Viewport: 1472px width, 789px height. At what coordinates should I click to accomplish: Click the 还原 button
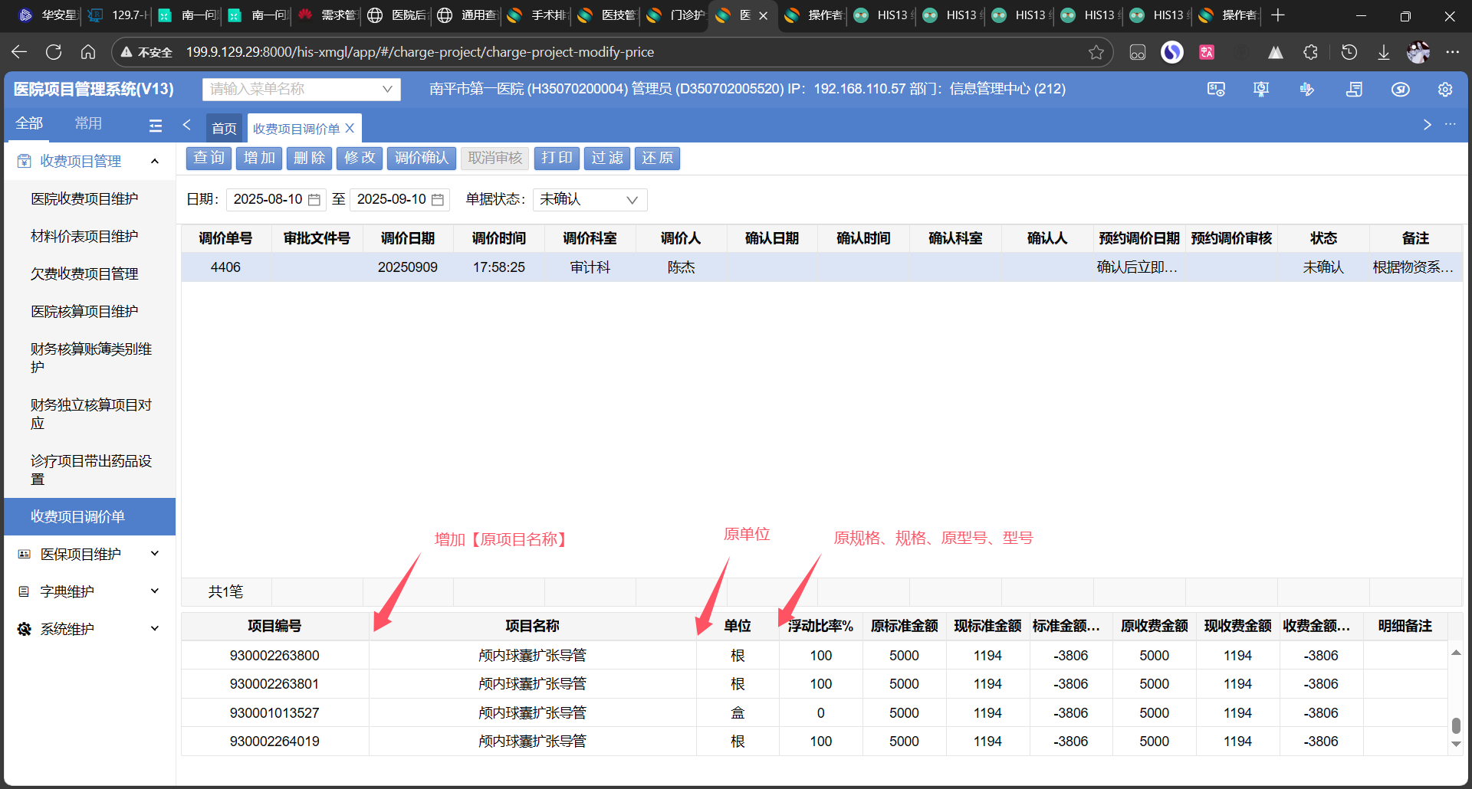657,159
